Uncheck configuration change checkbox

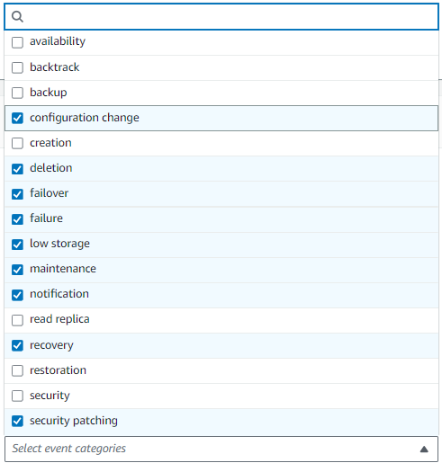(17, 118)
